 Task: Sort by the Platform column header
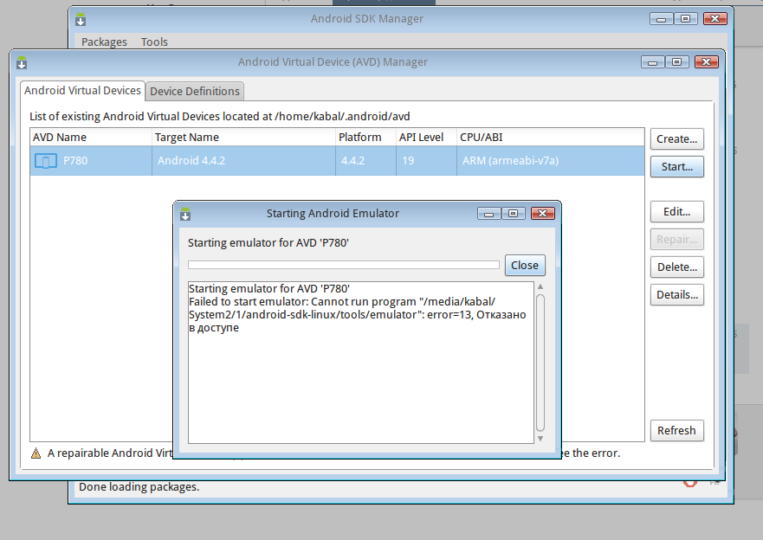pos(366,137)
